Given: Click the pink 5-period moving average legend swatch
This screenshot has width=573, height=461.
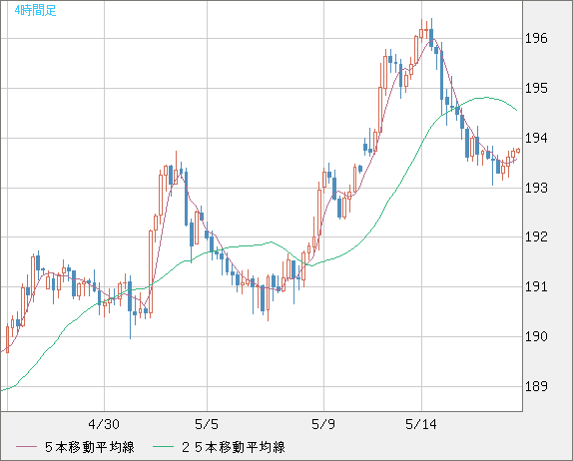Looking at the screenshot, I should tap(26, 447).
